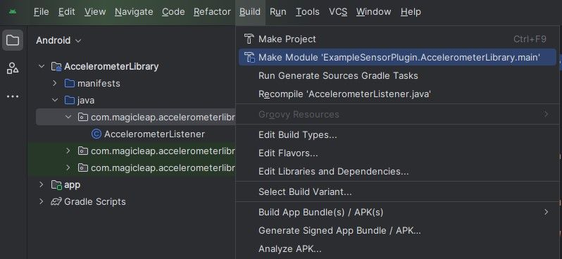Viewport: 562px width, 259px height.
Task: Open the Help menu
Action: pos(411,12)
